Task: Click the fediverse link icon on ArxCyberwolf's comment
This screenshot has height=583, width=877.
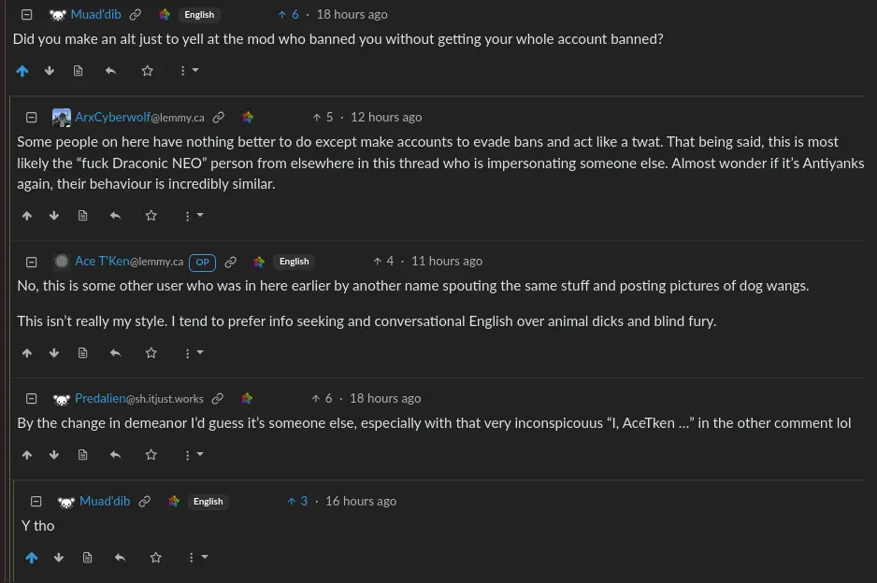Action: 247,117
